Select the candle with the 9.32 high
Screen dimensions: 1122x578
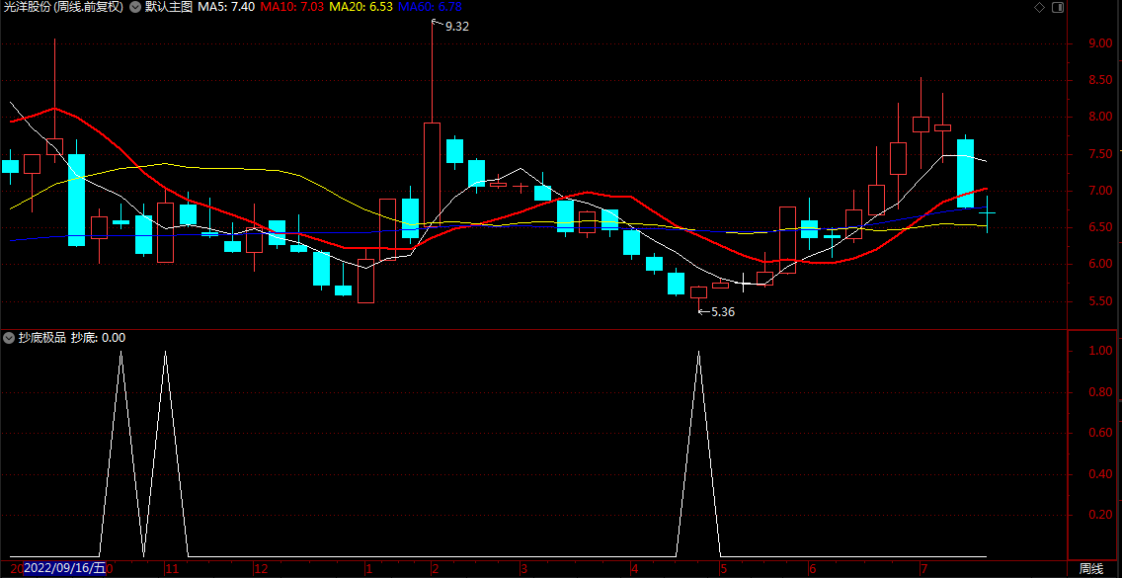[x=433, y=174]
